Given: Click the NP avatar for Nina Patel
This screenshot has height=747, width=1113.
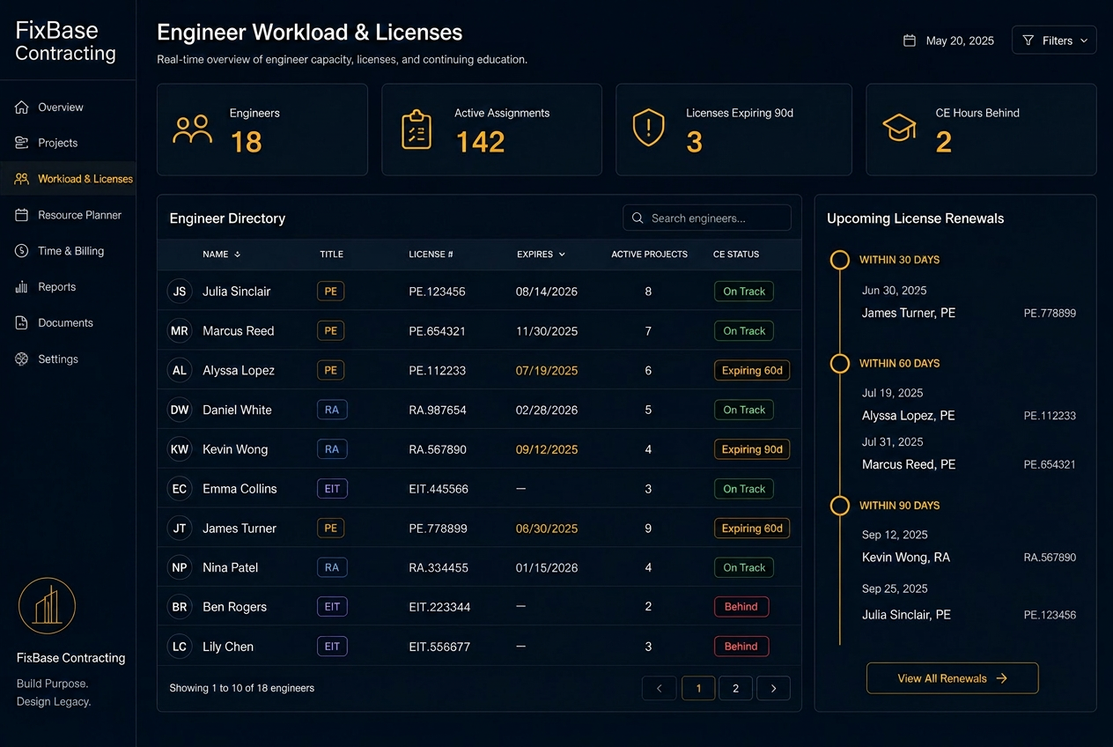Looking at the screenshot, I should pos(180,567).
